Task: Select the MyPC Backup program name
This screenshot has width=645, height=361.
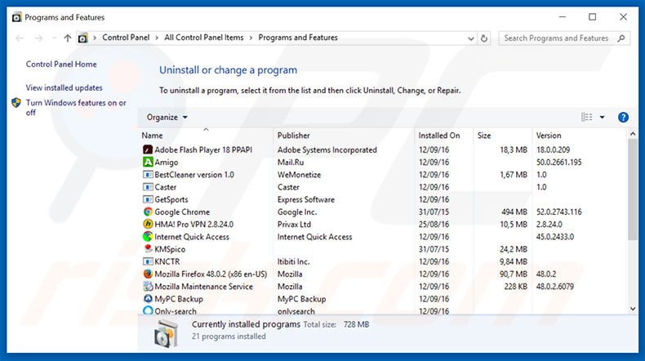Action: click(179, 299)
